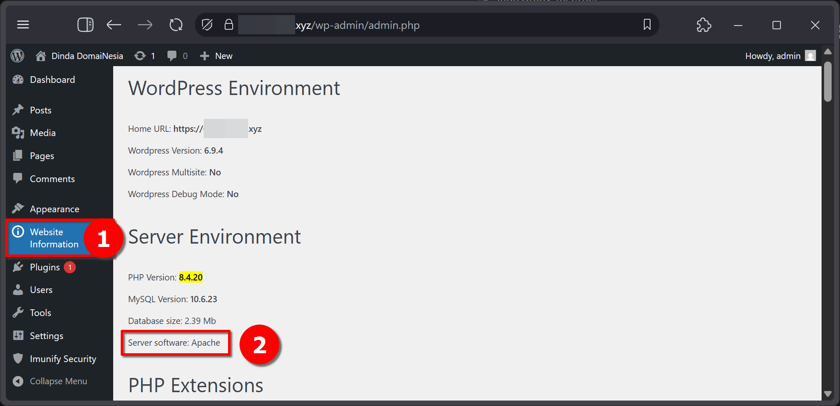Open the updates icon in admin bar
840x406 pixels.
(x=140, y=56)
